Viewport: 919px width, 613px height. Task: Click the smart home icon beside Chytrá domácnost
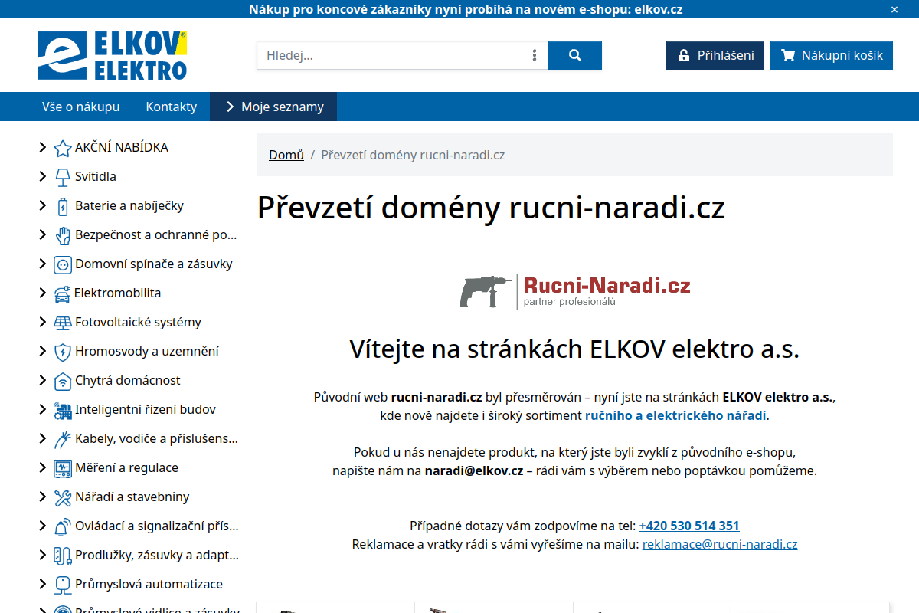click(63, 381)
